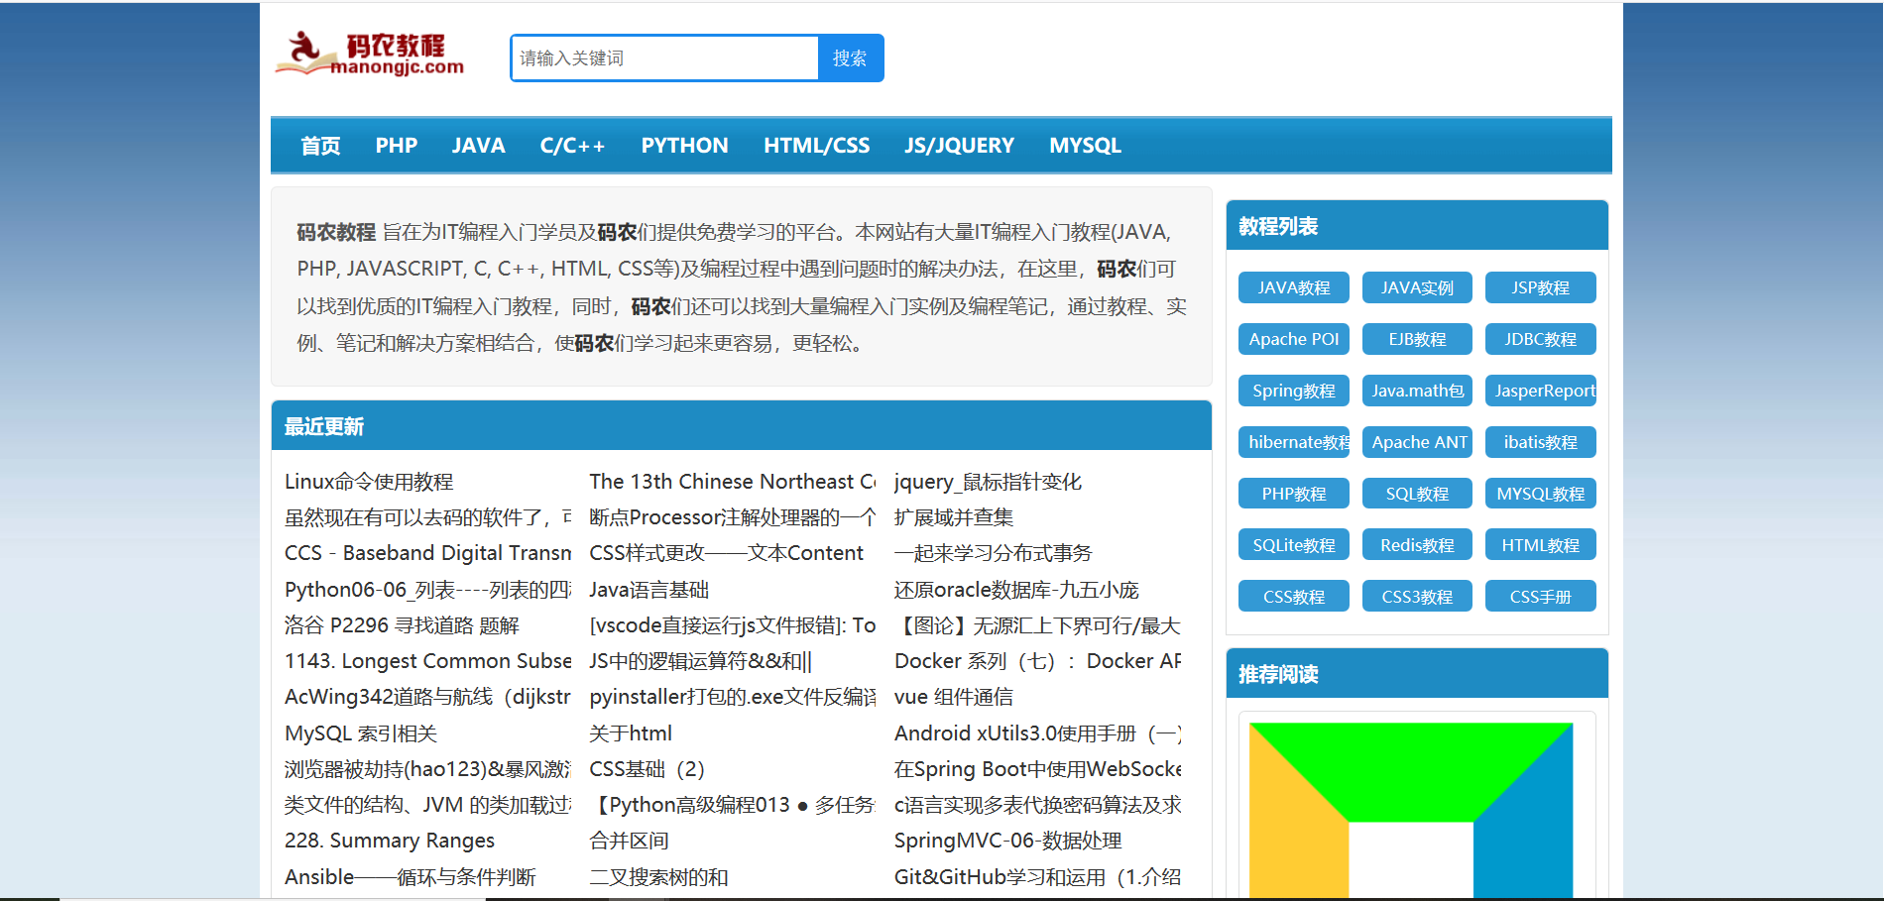Click the 搜索 search button
The height and width of the screenshot is (901, 1884).
pos(849,57)
